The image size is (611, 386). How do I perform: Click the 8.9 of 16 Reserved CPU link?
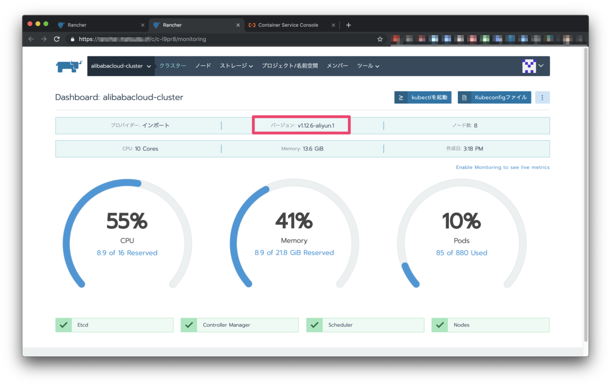pos(127,253)
